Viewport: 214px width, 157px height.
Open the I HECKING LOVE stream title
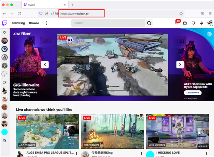(x=168, y=153)
